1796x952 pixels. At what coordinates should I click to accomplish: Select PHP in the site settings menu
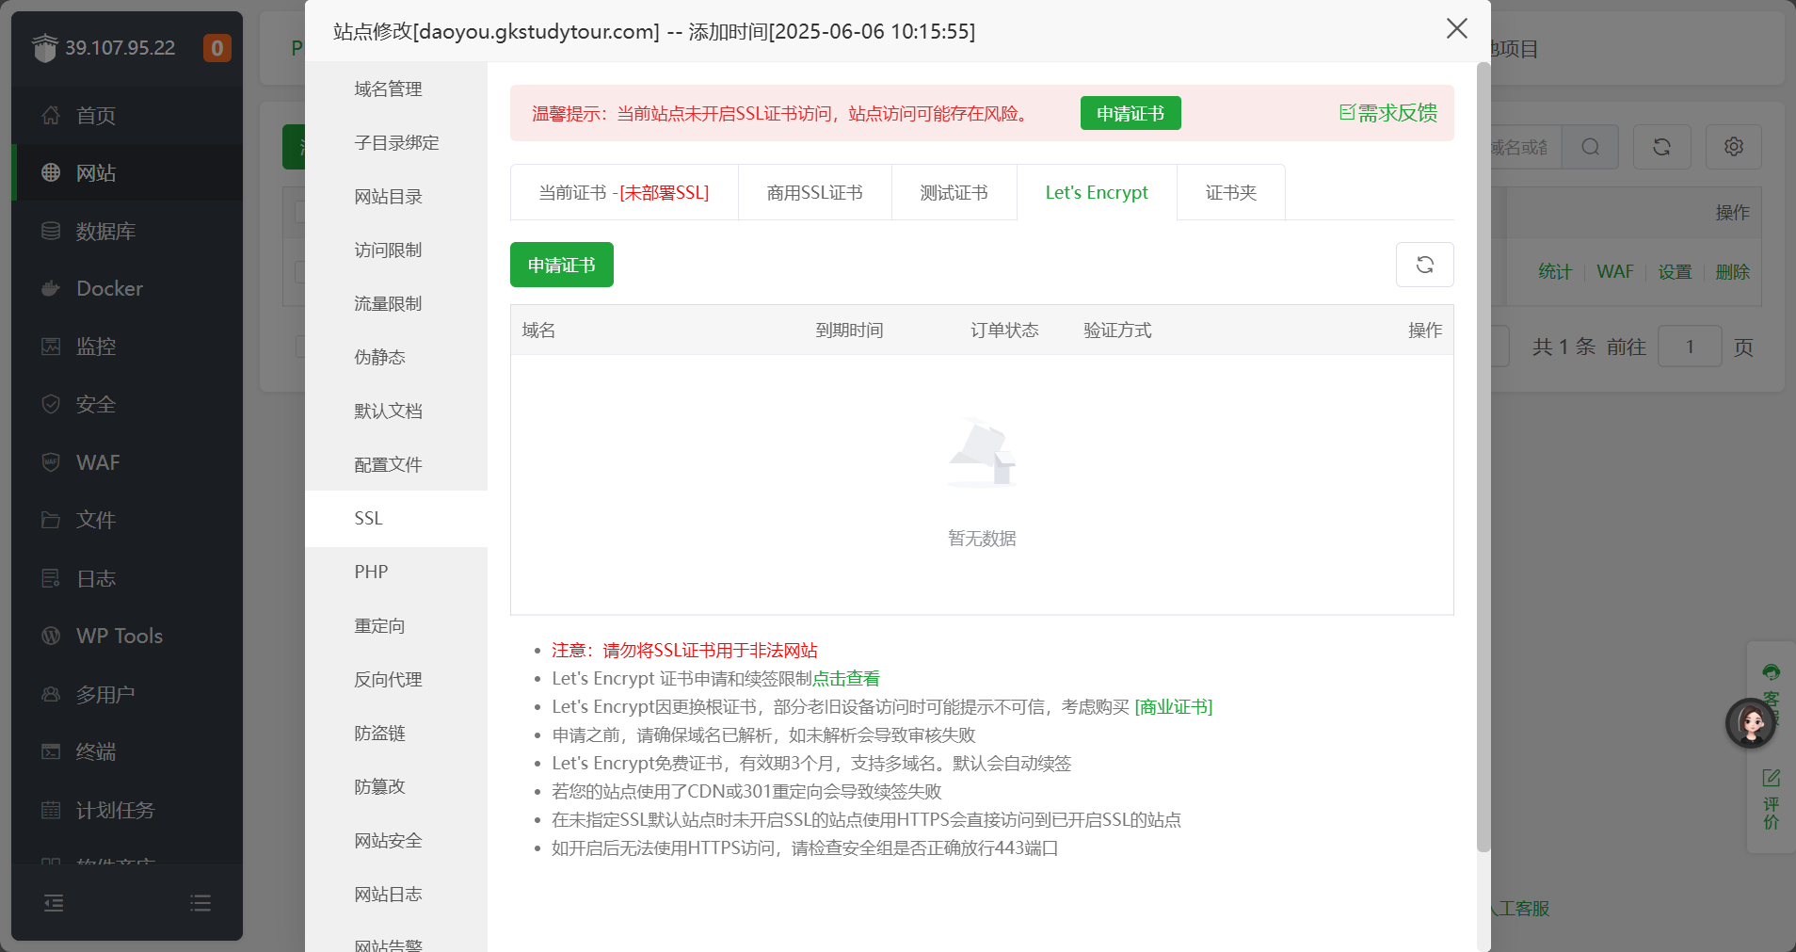point(371,573)
